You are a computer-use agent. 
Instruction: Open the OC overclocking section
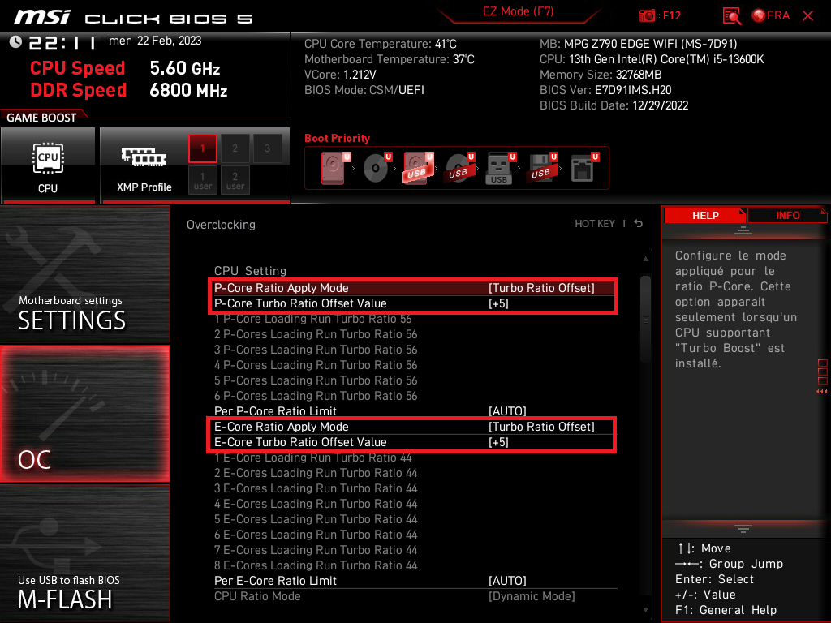tap(84, 415)
